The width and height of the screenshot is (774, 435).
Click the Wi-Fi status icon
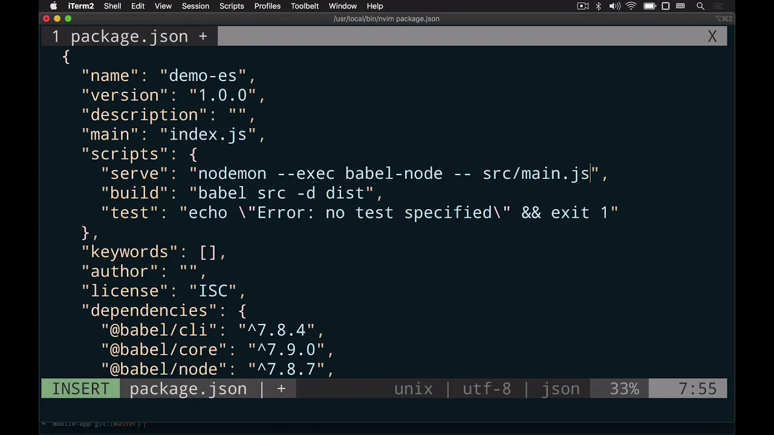pos(631,6)
